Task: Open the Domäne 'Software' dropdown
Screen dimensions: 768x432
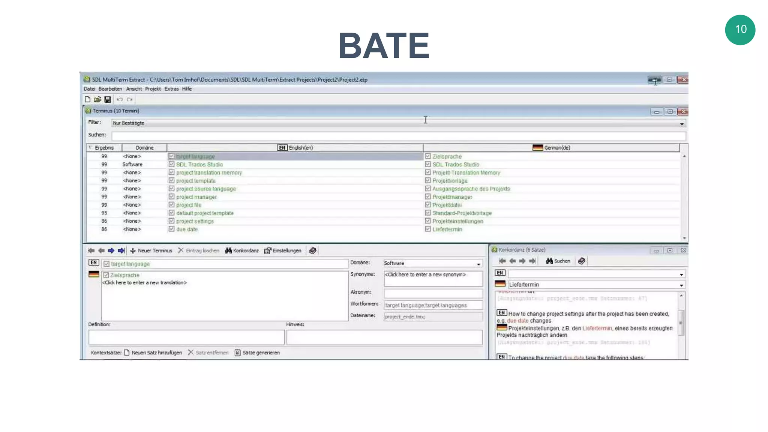Action: tap(478, 264)
